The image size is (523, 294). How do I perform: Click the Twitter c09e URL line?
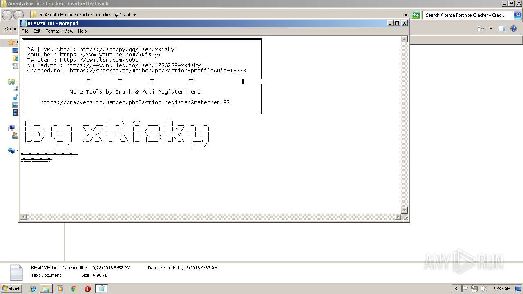(x=83, y=60)
